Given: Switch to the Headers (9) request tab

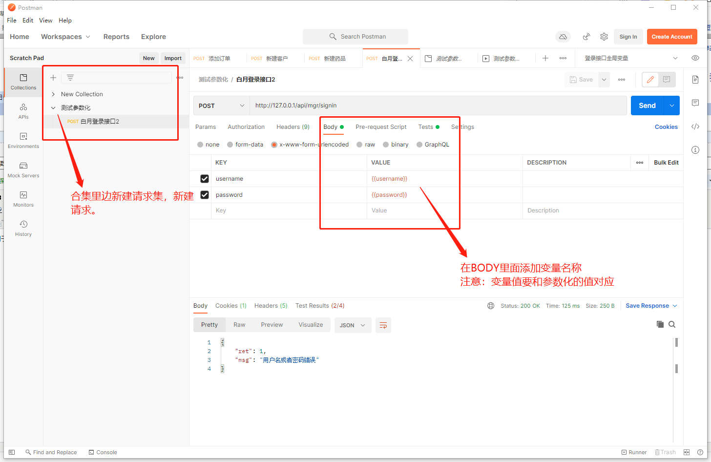Looking at the screenshot, I should coord(293,127).
